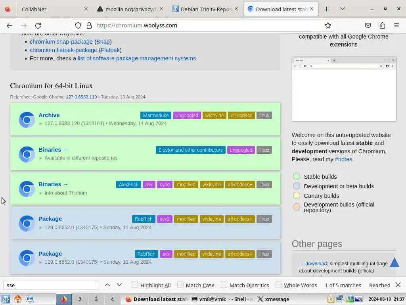Find next match with down arrow

click(x=119, y=285)
